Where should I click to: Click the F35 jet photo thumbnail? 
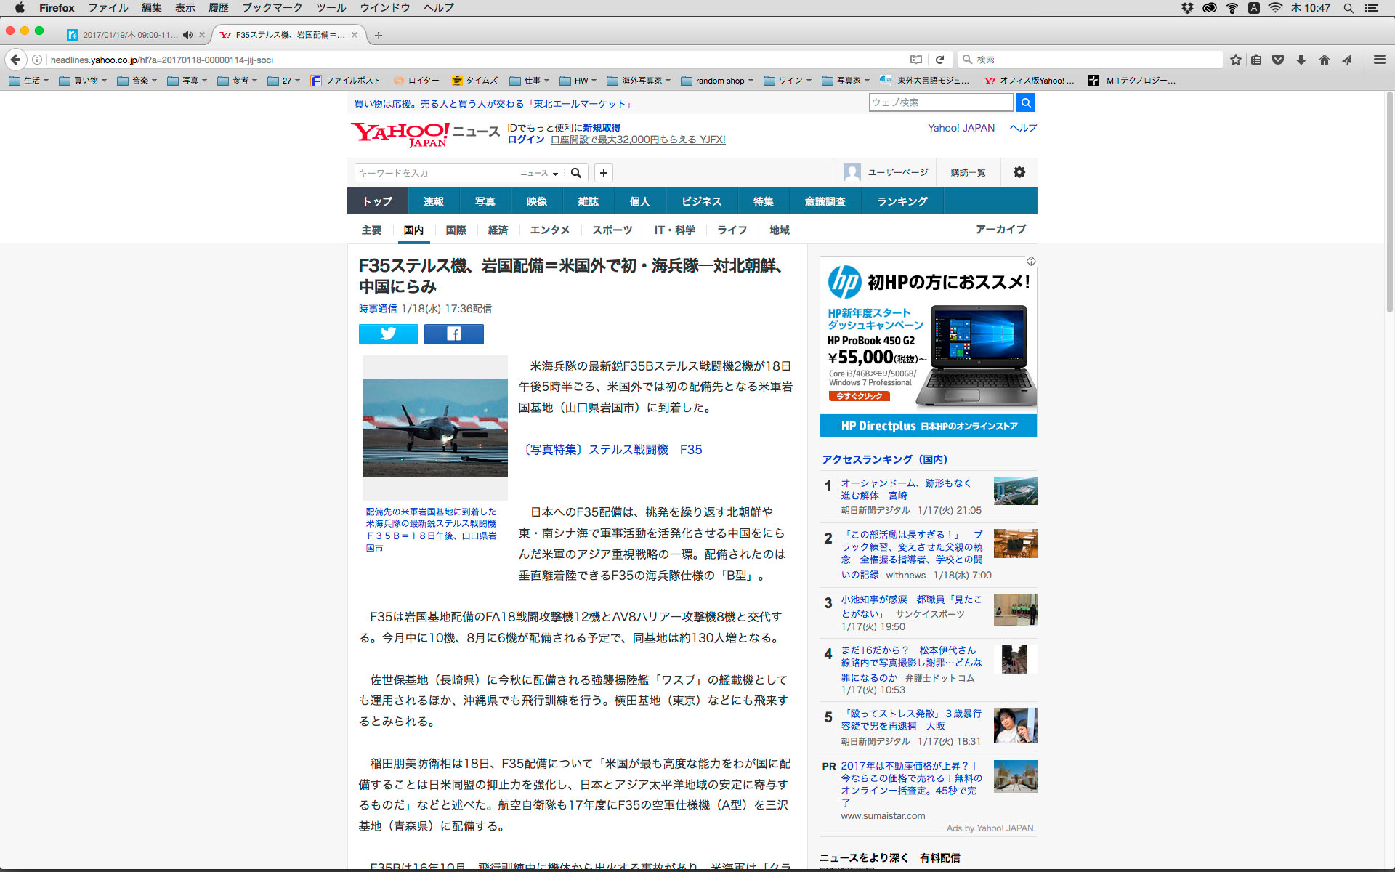pyautogui.click(x=434, y=427)
